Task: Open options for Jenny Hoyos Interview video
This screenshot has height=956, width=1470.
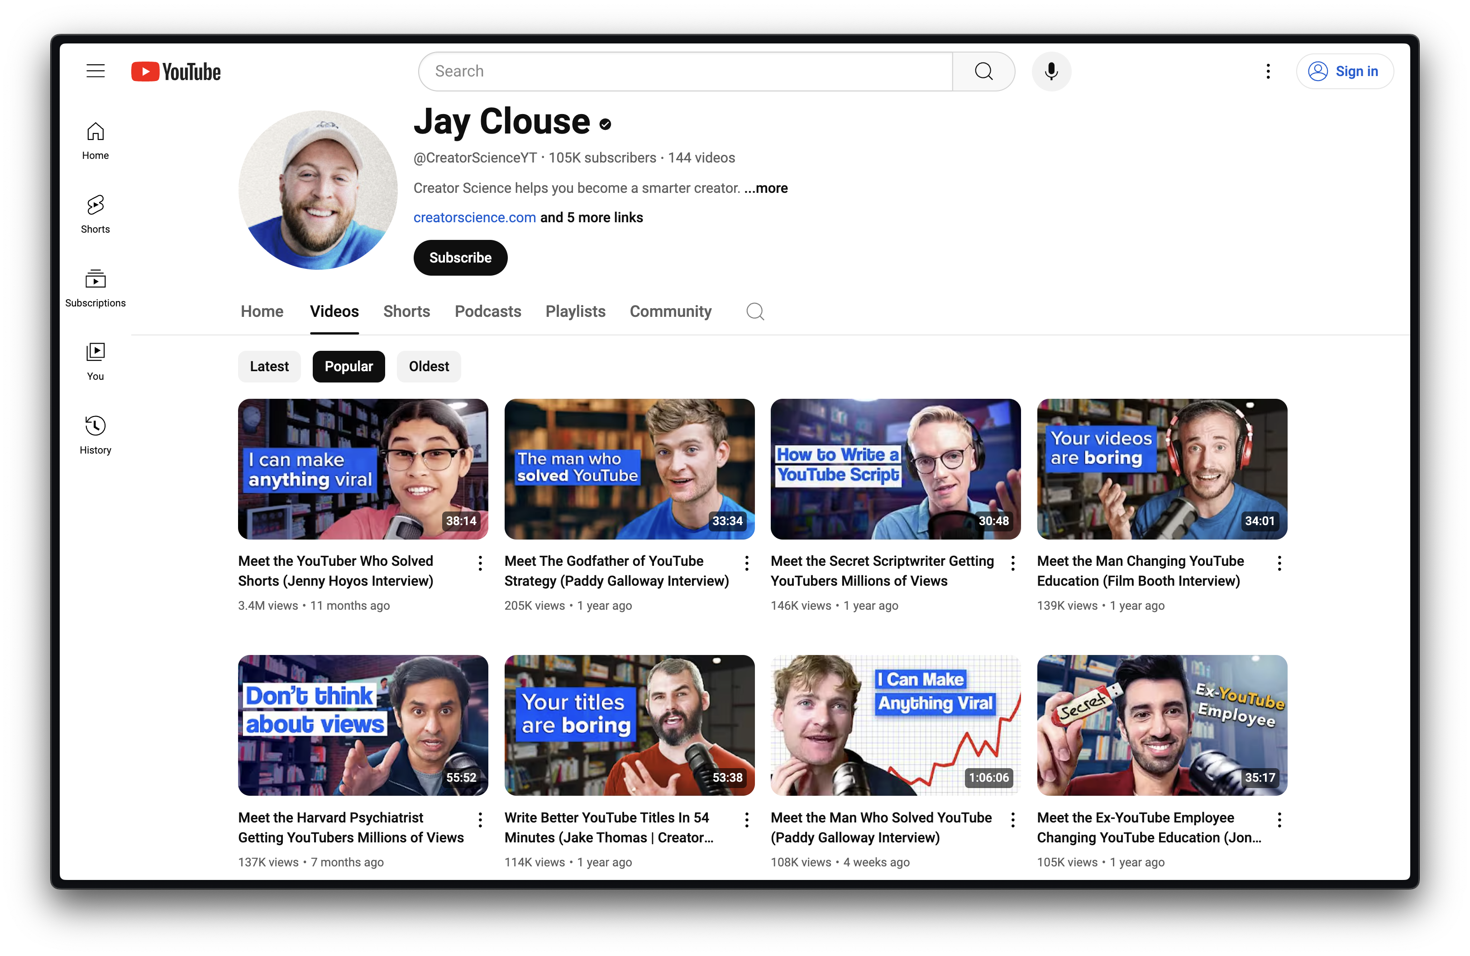Action: pyautogui.click(x=480, y=563)
